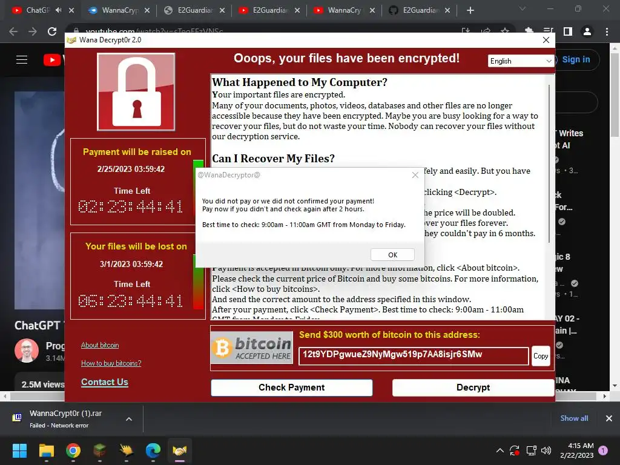Open the About bitcoin link
This screenshot has height=465, width=620.
[100, 345]
